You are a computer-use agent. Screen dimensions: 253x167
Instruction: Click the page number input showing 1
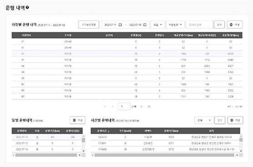[124, 106]
